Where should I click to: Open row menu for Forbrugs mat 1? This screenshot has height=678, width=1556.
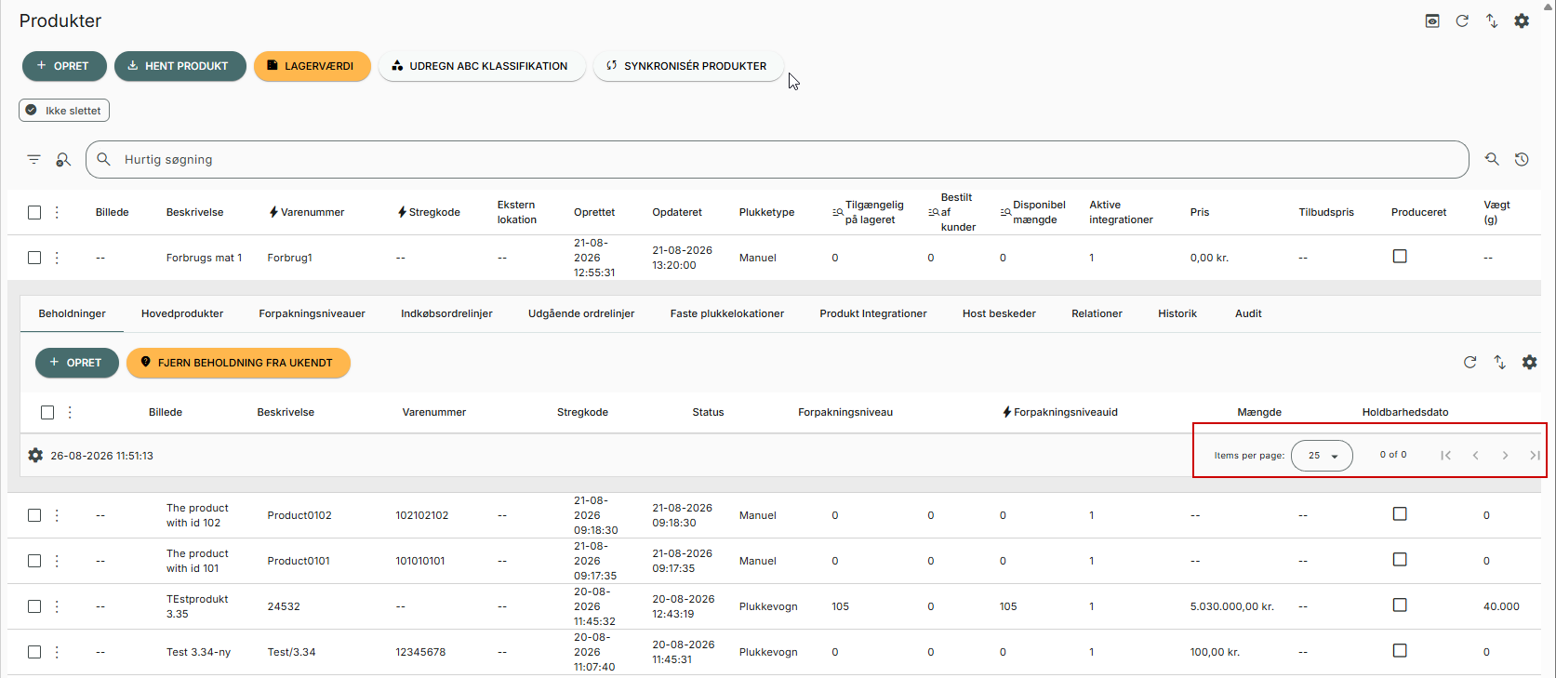coord(57,258)
